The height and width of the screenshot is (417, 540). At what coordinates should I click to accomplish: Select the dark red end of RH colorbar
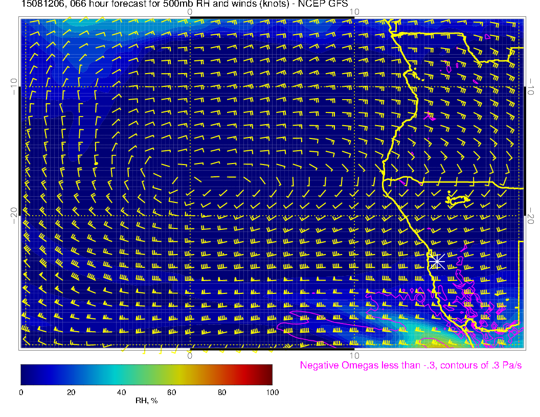coord(268,375)
